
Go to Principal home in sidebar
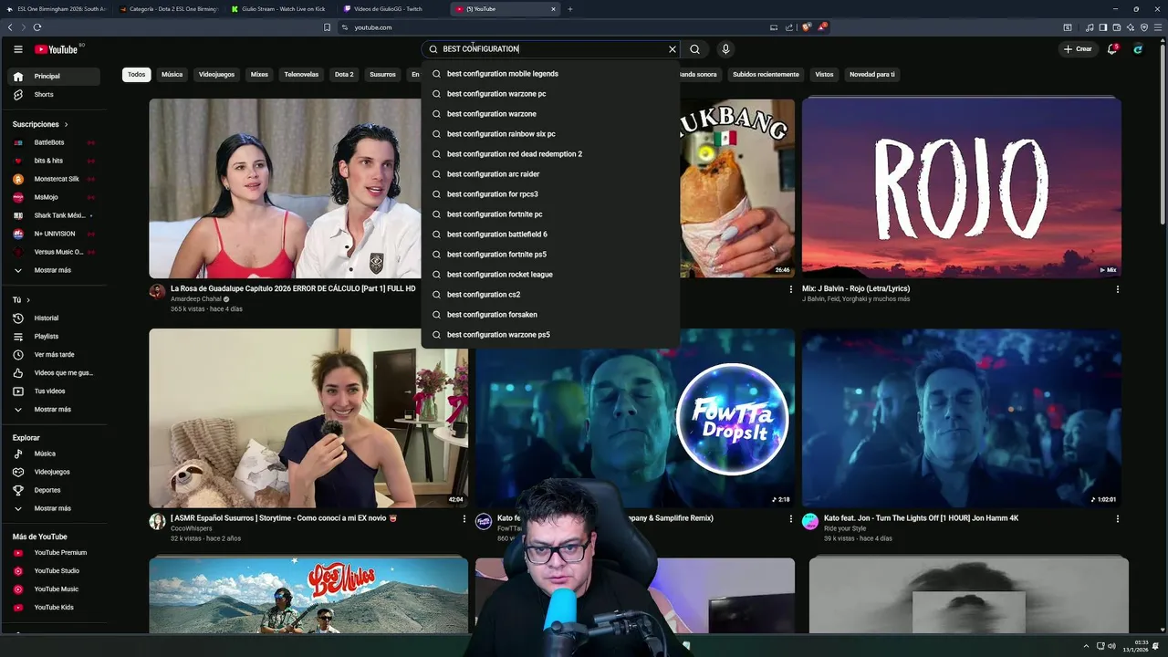tap(55, 77)
